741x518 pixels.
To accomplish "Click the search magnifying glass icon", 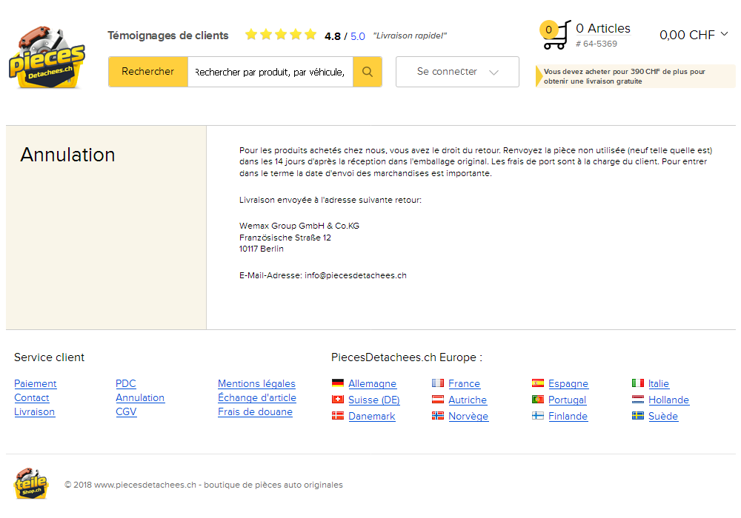I will [367, 72].
